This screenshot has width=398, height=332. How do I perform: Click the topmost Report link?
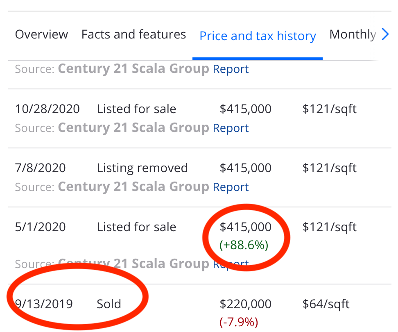tap(231, 69)
